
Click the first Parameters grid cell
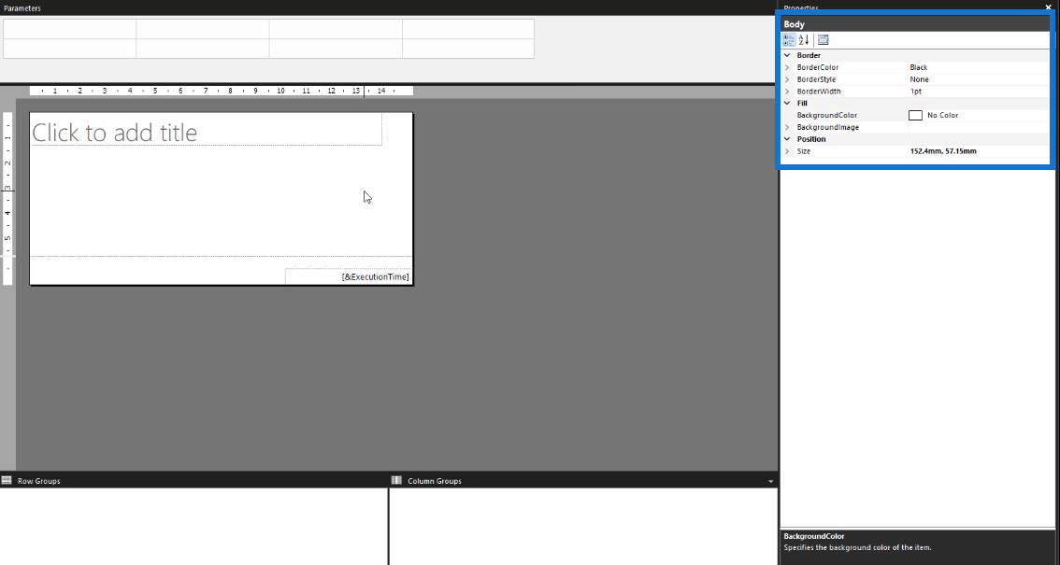[69, 29]
